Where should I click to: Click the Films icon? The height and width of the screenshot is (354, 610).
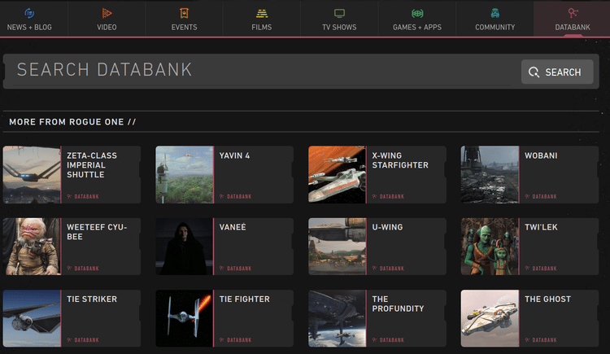tap(262, 14)
